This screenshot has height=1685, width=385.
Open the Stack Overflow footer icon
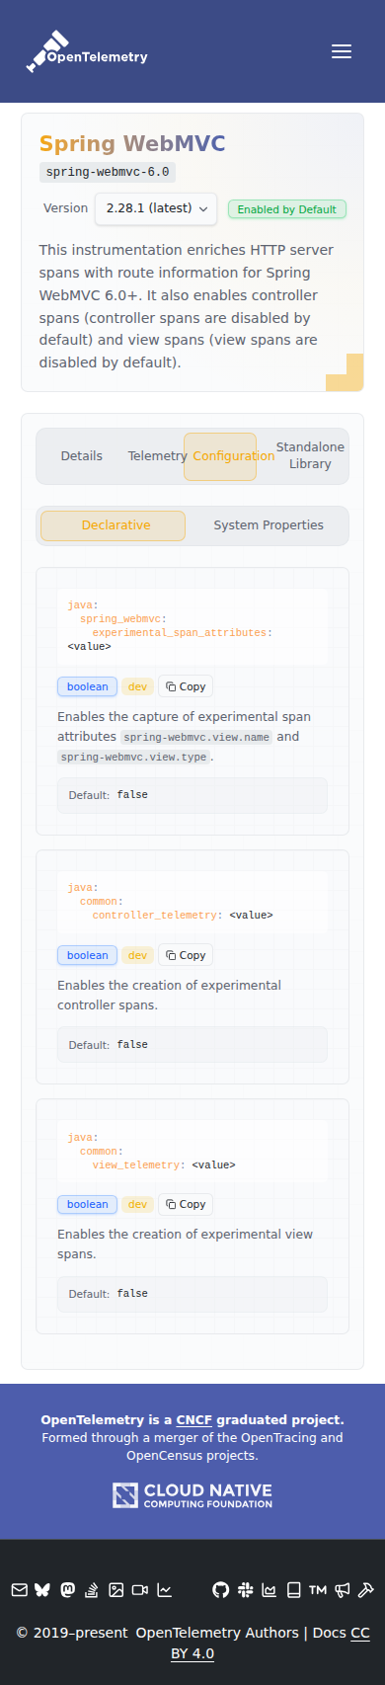pyautogui.click(x=92, y=1590)
